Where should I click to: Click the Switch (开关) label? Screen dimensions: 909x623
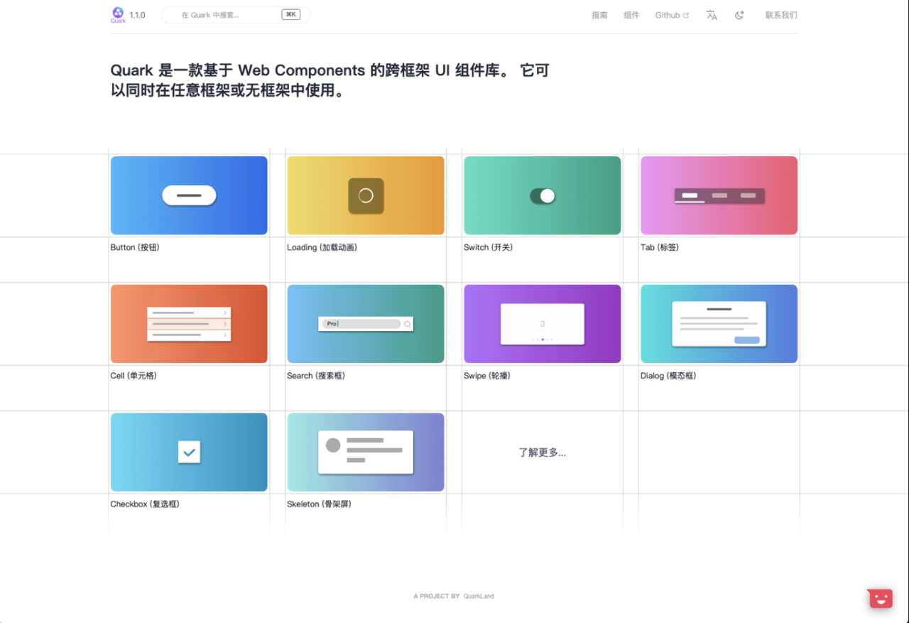pos(488,247)
